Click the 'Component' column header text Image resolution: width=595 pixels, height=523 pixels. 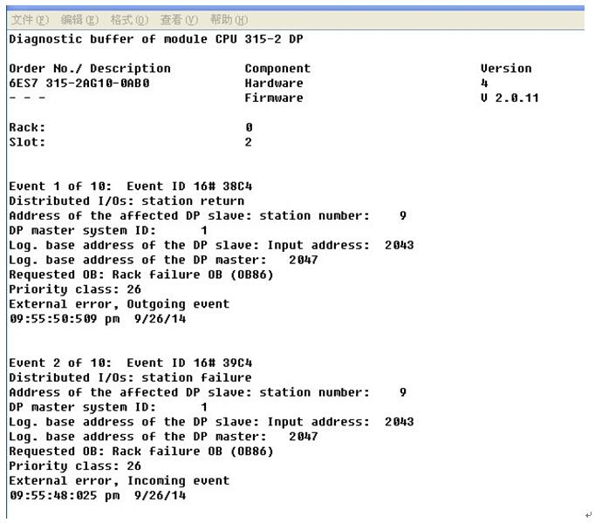(277, 69)
